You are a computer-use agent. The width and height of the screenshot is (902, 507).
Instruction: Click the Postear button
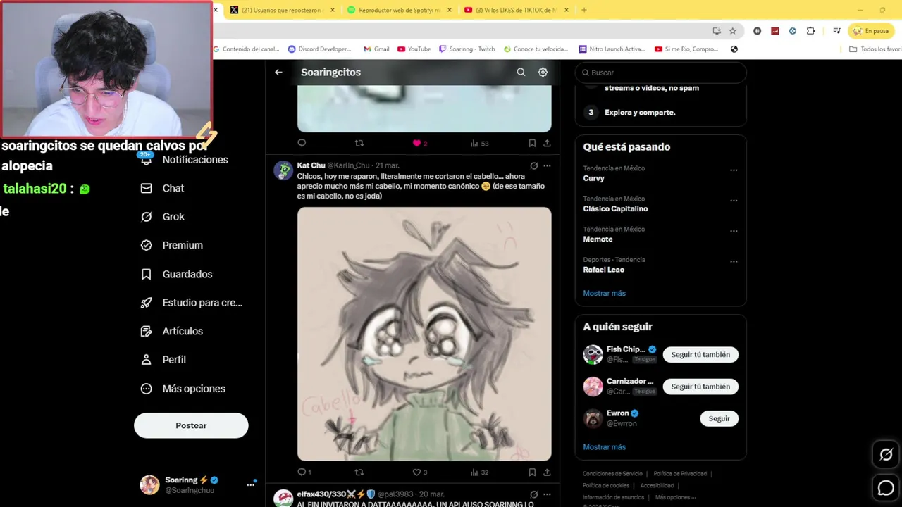(x=191, y=425)
